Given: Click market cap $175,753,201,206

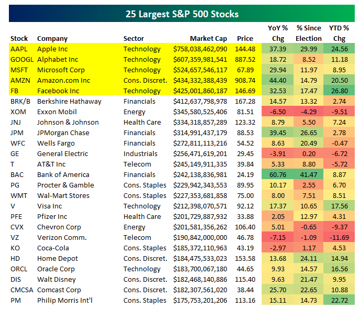Looking at the screenshot, I should (x=200, y=301).
